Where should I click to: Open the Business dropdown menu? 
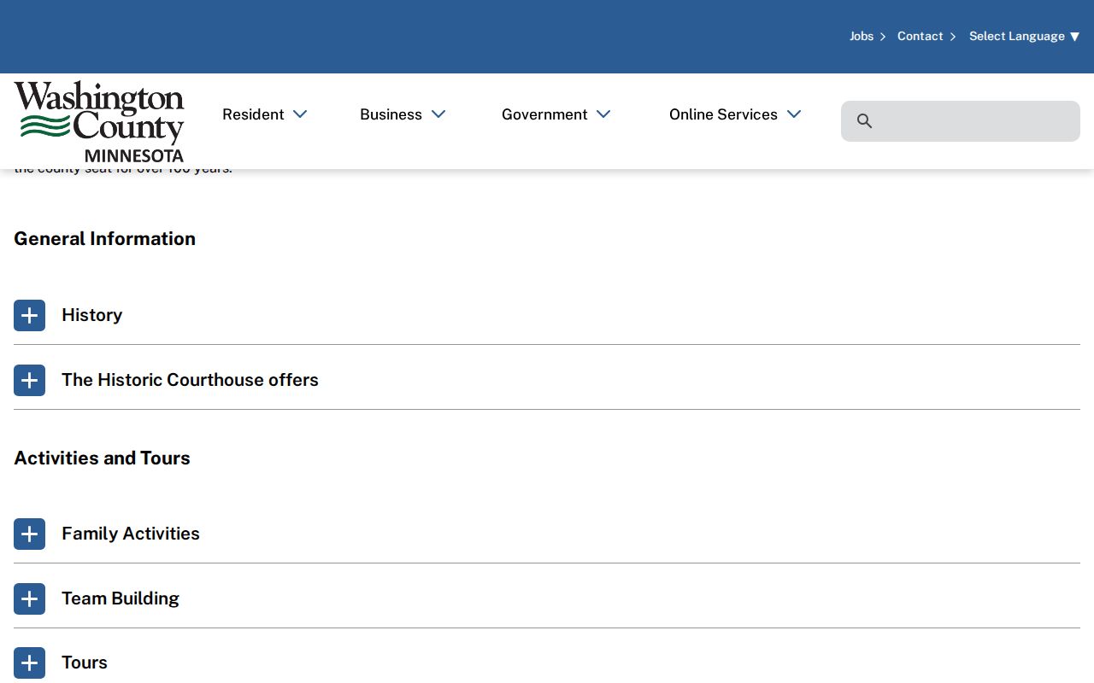(x=403, y=114)
